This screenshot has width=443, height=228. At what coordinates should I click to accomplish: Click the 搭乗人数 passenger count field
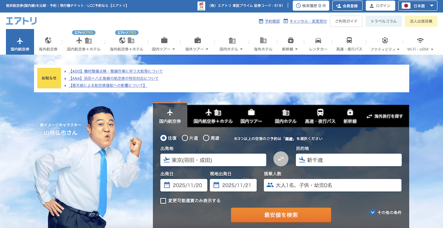(x=332, y=185)
